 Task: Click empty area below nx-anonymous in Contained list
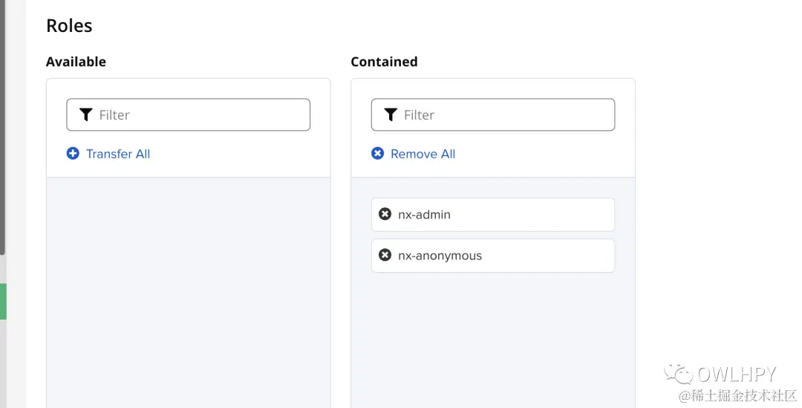click(x=492, y=334)
